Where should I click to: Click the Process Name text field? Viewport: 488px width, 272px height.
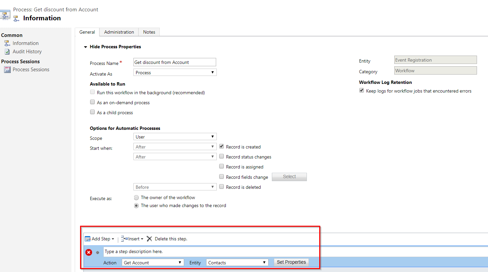click(174, 62)
